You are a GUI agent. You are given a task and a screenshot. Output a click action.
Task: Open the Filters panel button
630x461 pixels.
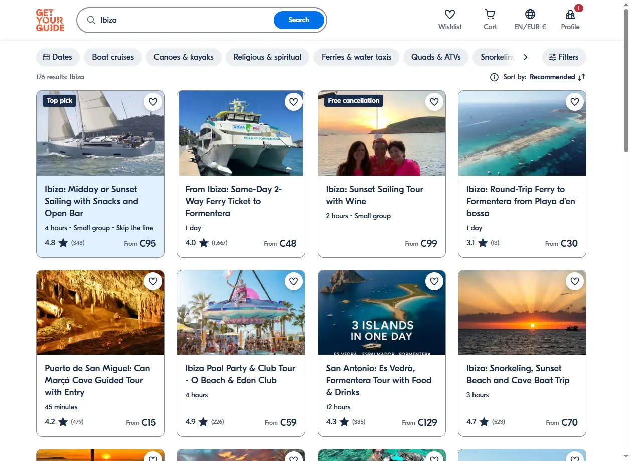564,57
